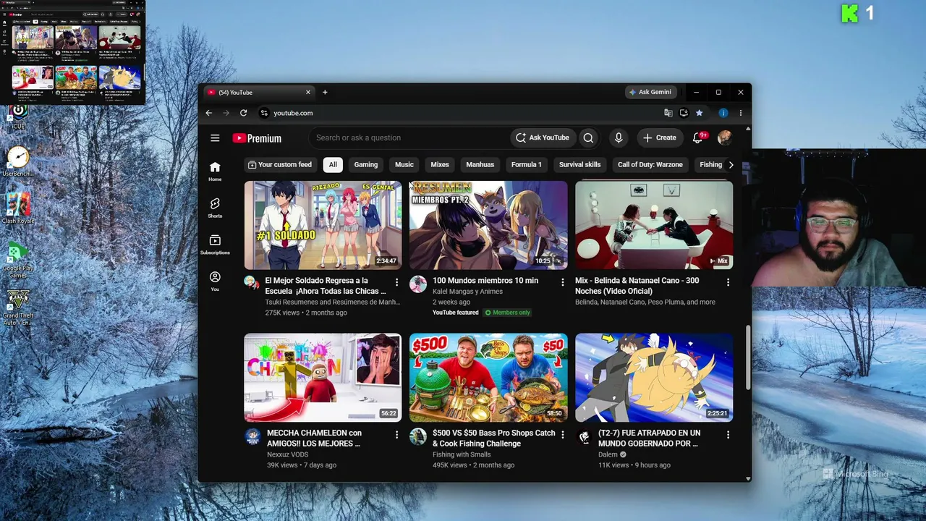Open the Google Play Games shortcut
Screen dimensions: 926x521
[x=18, y=260]
